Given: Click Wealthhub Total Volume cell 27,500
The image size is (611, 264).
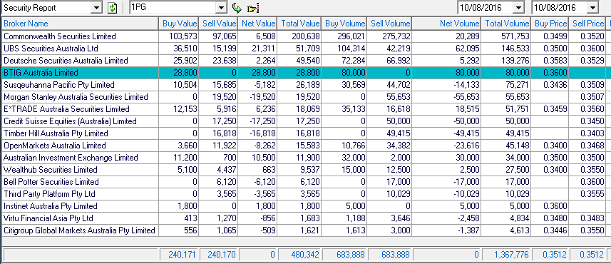Looking at the screenshot, I should [x=506, y=170].
